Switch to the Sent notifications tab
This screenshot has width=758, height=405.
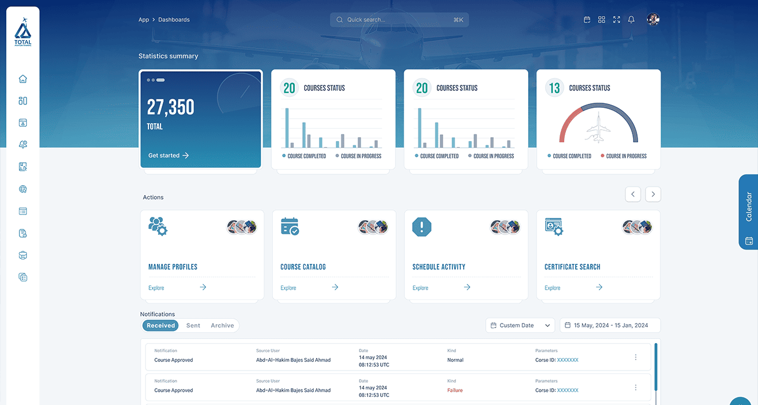pyautogui.click(x=193, y=325)
